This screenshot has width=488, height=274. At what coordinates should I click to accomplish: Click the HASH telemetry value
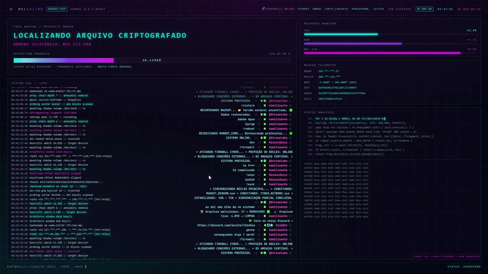coord(342,93)
